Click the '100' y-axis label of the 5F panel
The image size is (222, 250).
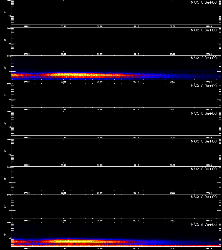(x=9, y=112)
